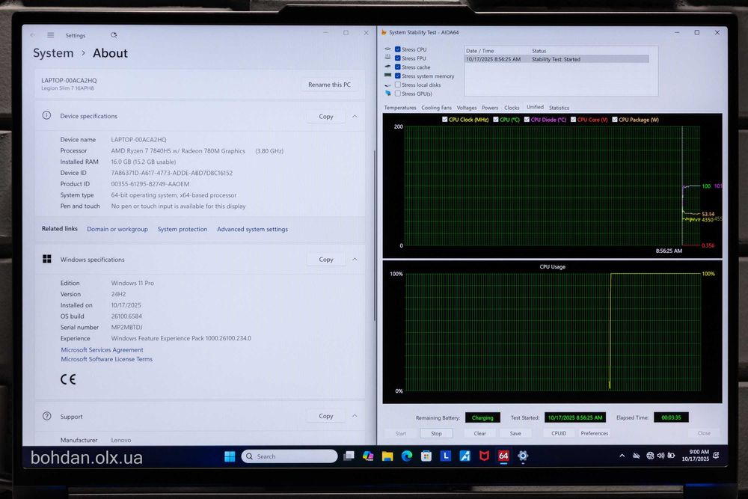Launch Microsoft Edge from the taskbar
This screenshot has width=748, height=499.
click(x=406, y=456)
